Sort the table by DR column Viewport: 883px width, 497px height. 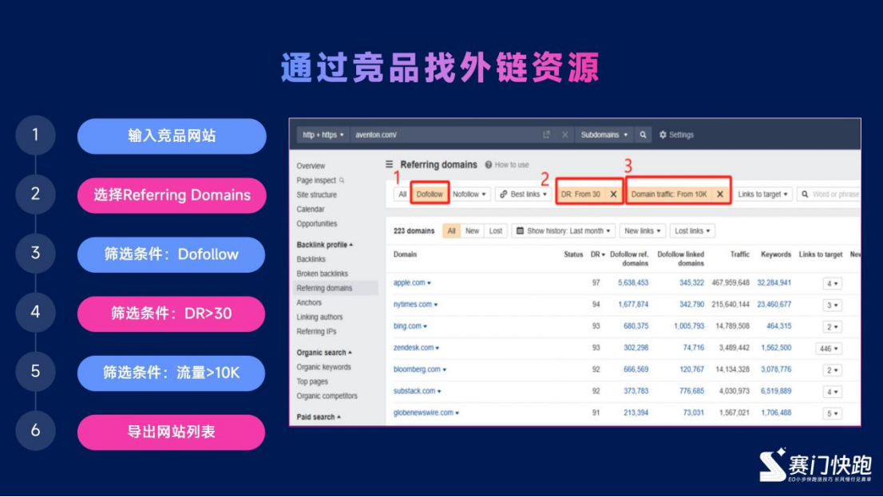pos(596,254)
